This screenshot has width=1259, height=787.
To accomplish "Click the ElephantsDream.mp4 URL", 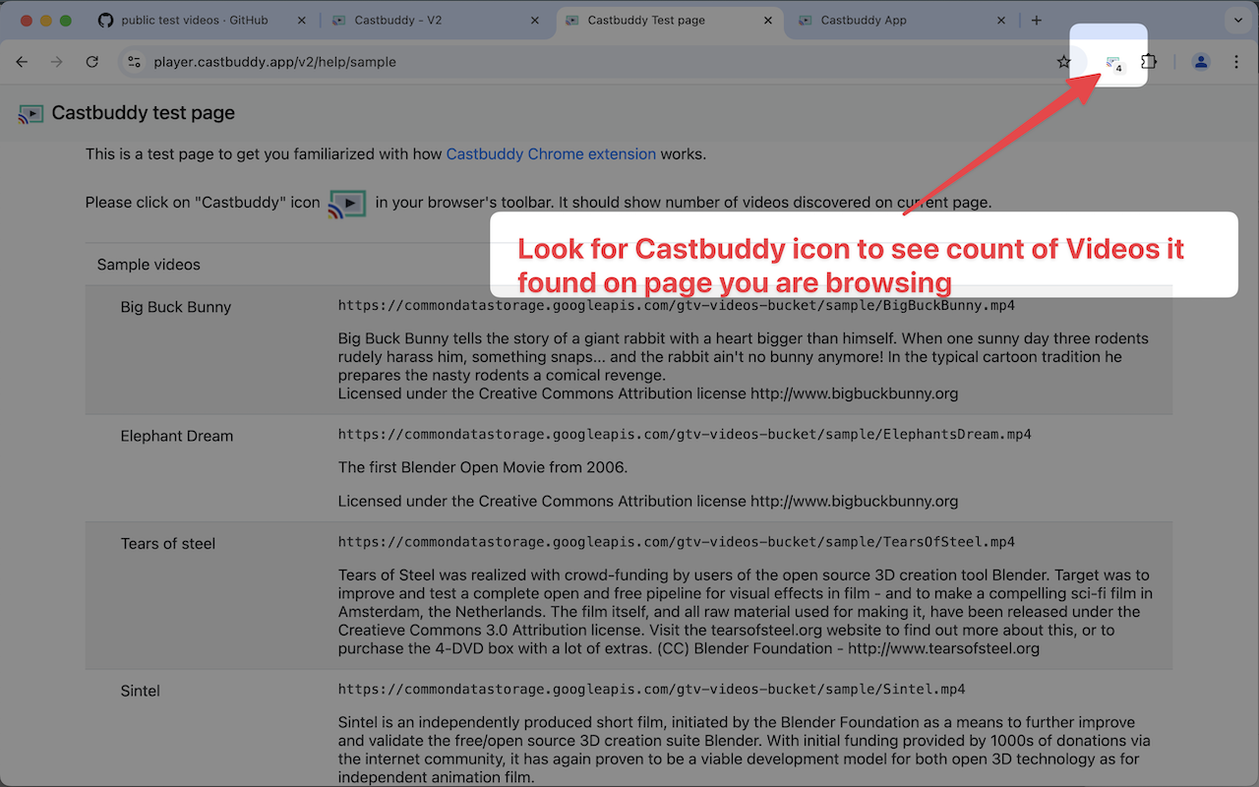I will pyautogui.click(x=685, y=434).
